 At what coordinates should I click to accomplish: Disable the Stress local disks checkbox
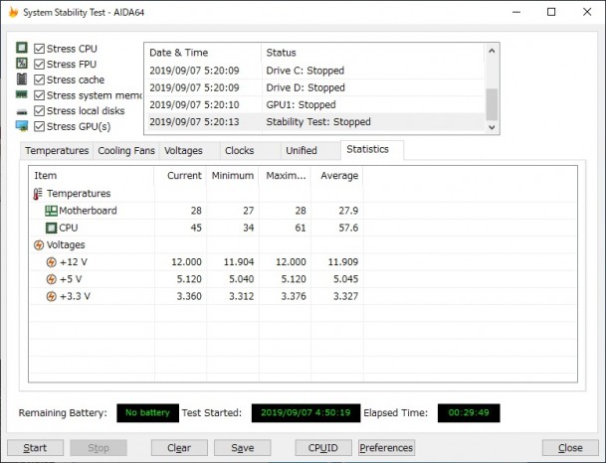(39, 111)
